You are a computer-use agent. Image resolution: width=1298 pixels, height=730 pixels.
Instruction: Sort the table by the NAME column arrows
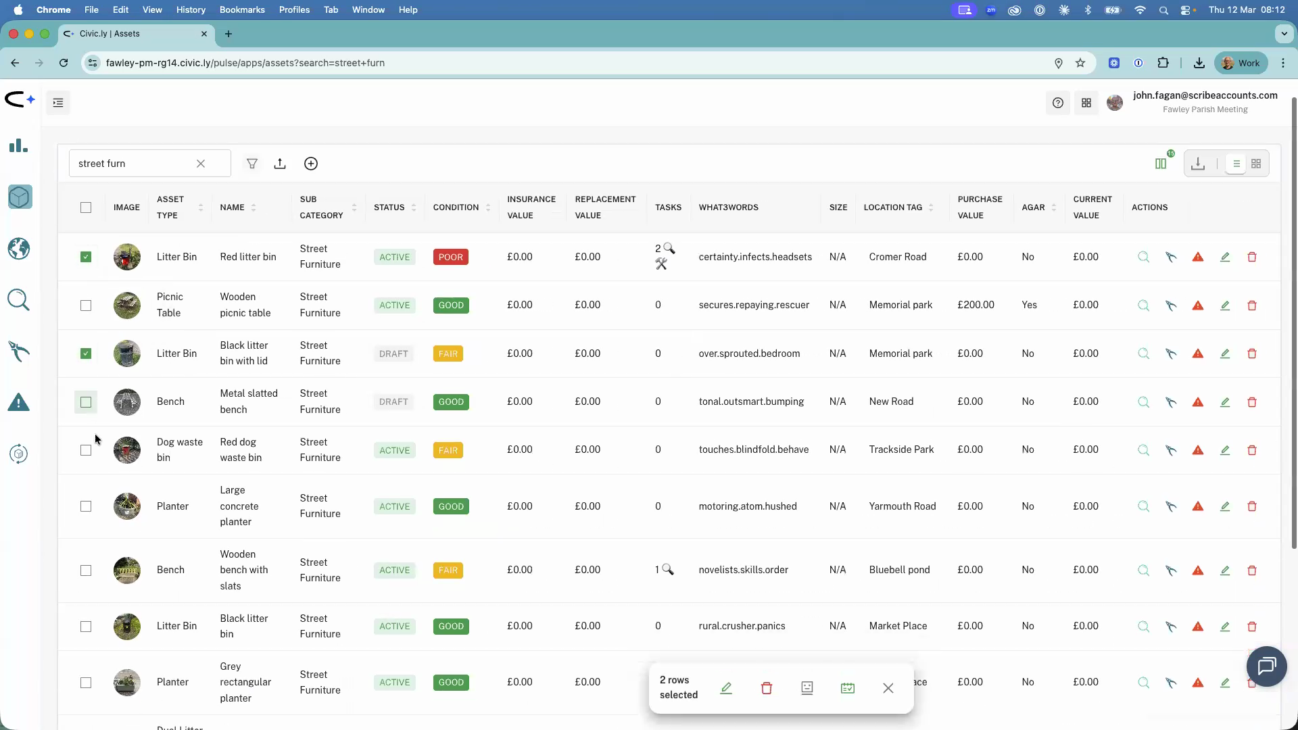click(254, 208)
